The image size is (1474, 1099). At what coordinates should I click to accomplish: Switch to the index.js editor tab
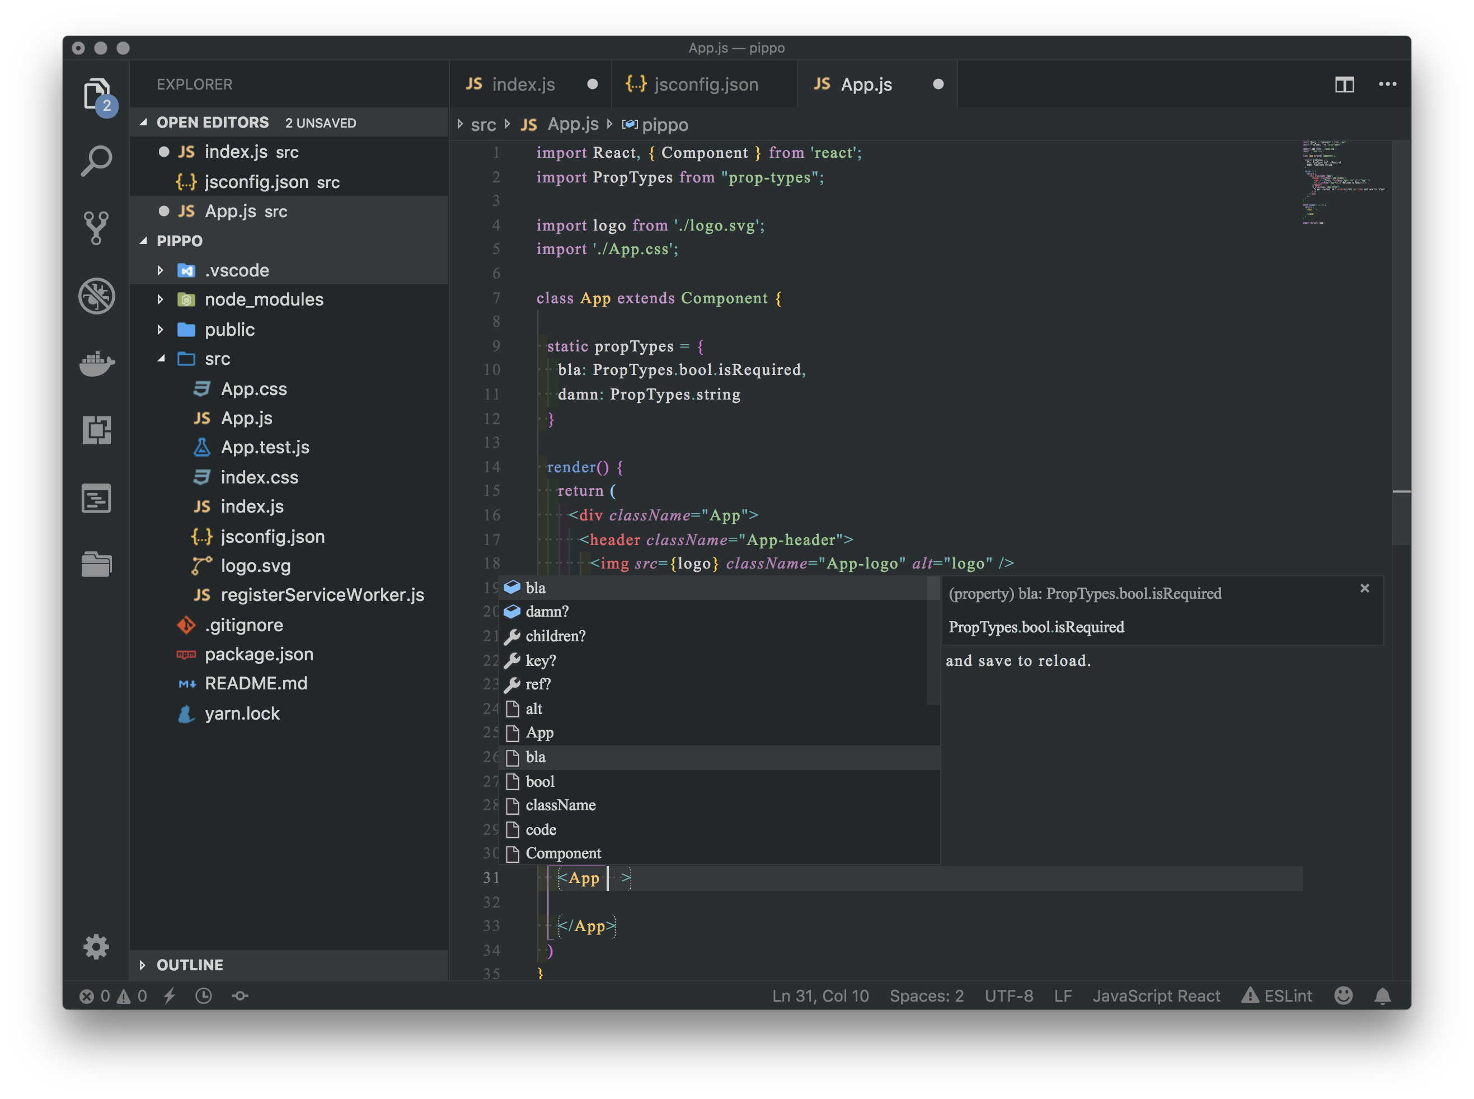coord(523,84)
